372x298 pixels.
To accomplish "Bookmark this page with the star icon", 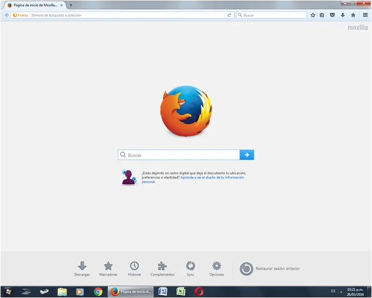I will click(x=313, y=15).
